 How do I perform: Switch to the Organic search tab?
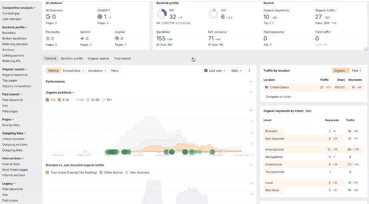[x=98, y=59]
